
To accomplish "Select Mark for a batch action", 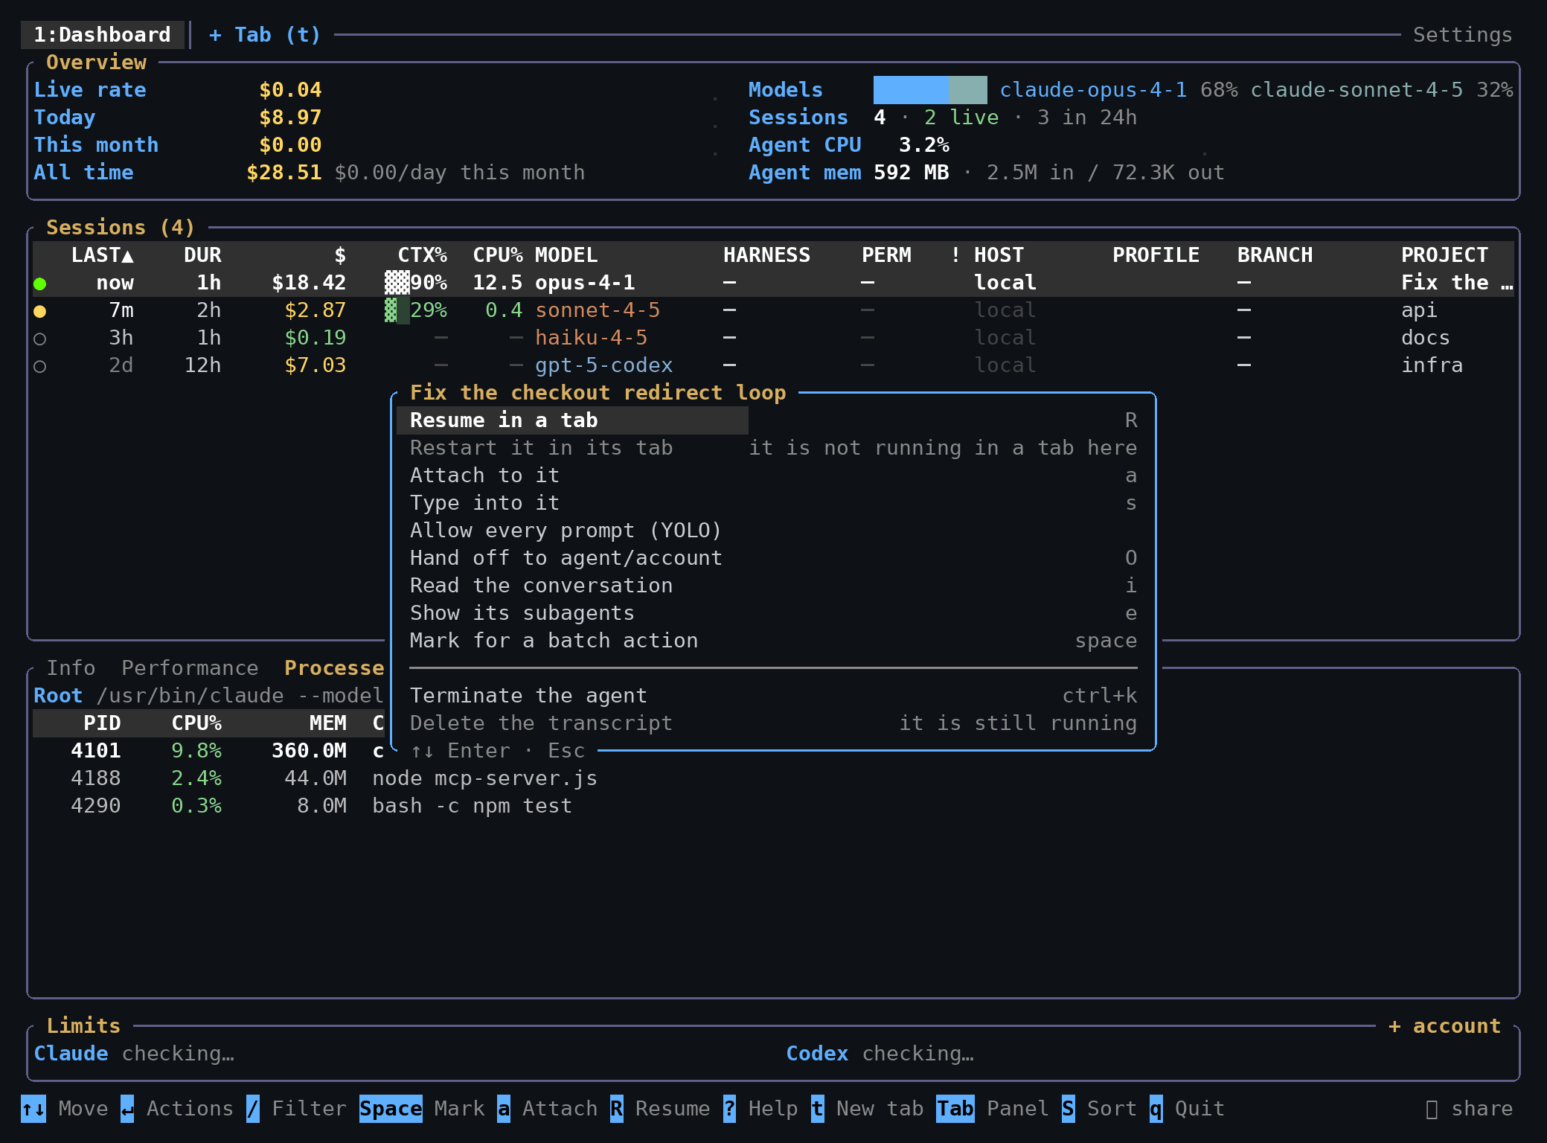I will coord(774,641).
